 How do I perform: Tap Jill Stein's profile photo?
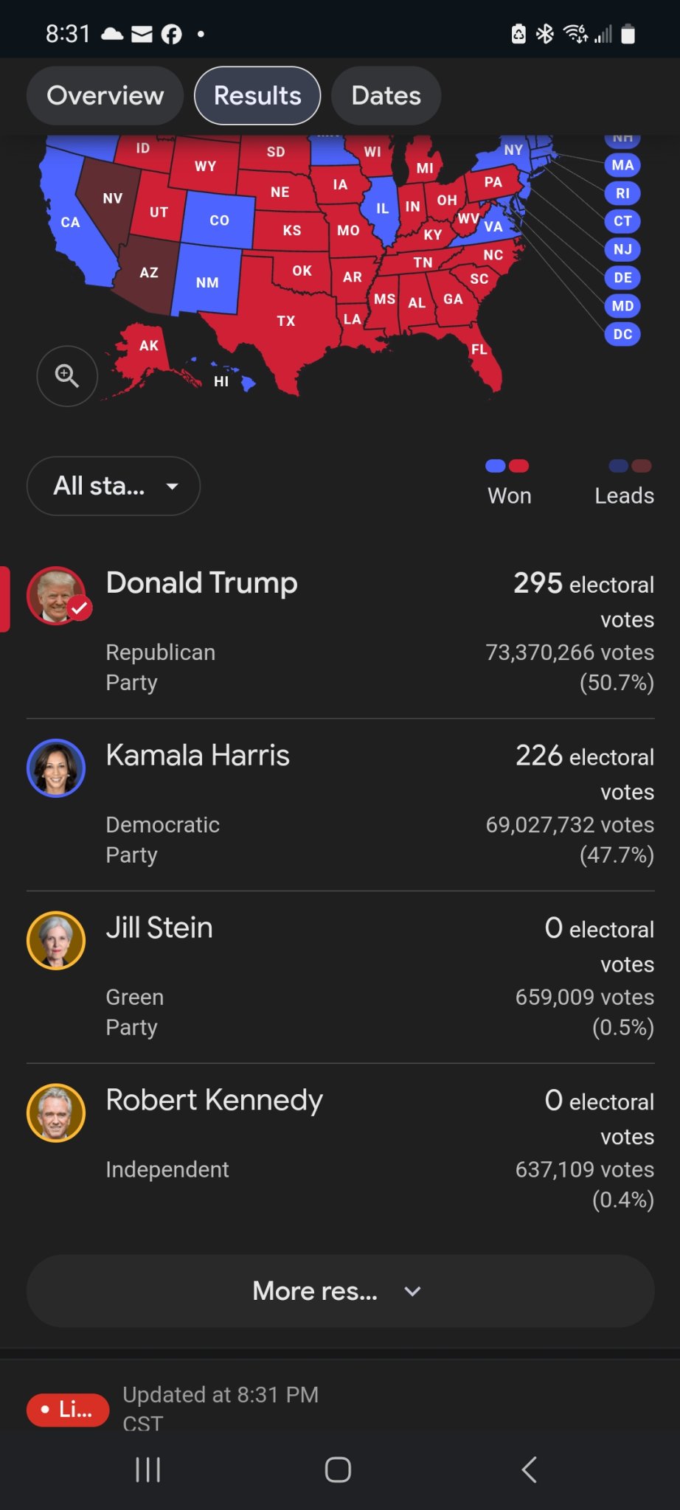click(56, 940)
